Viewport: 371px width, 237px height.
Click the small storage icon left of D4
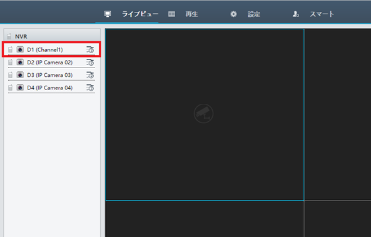pyautogui.click(x=10, y=88)
